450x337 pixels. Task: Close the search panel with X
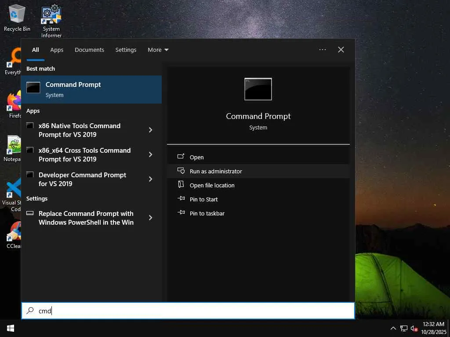tap(341, 50)
